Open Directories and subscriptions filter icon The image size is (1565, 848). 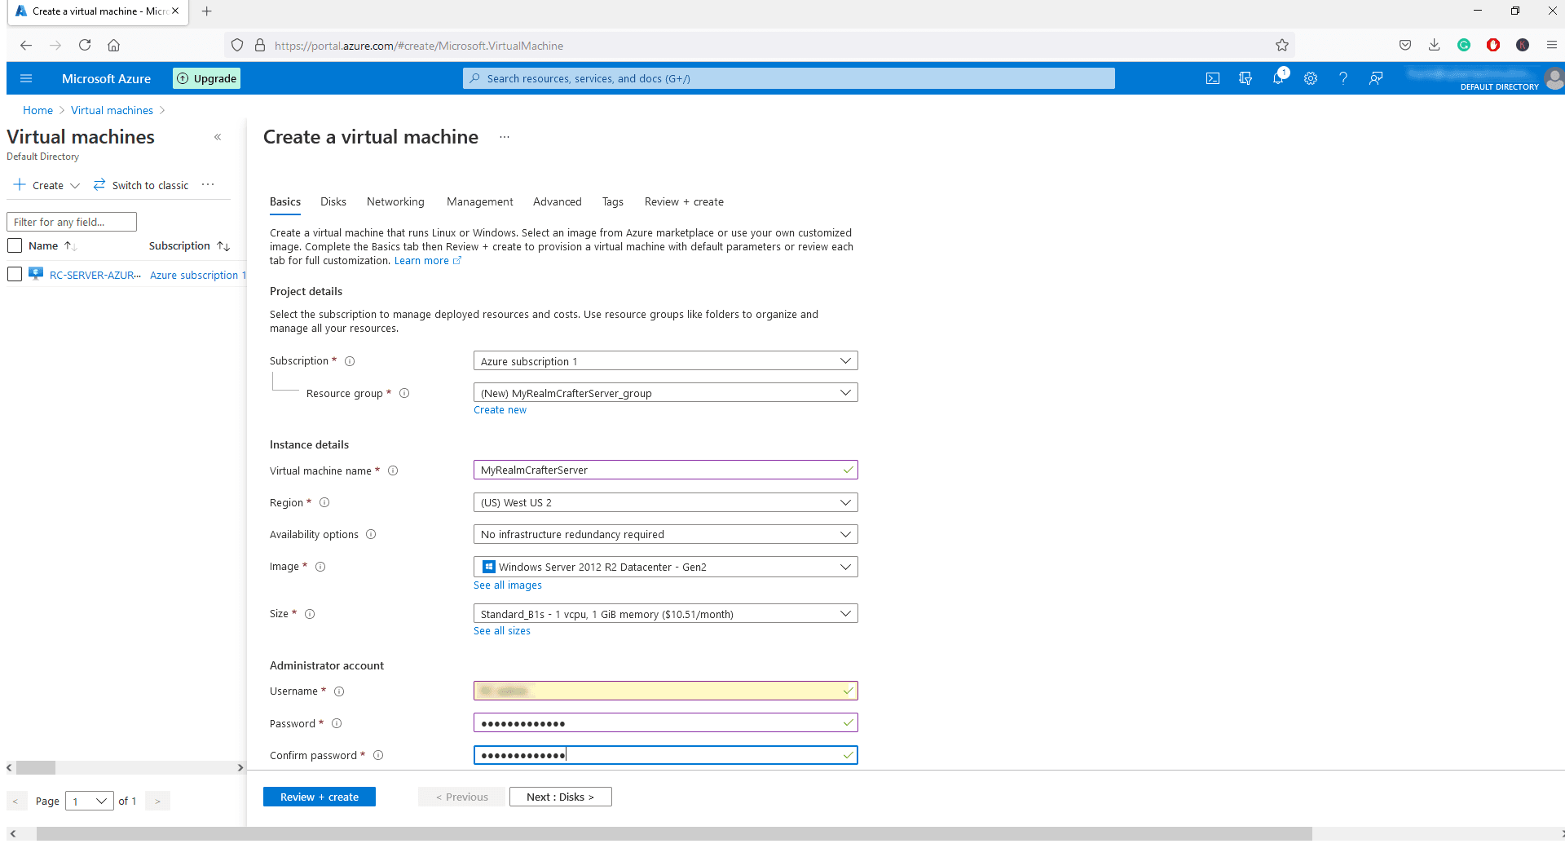(1245, 78)
